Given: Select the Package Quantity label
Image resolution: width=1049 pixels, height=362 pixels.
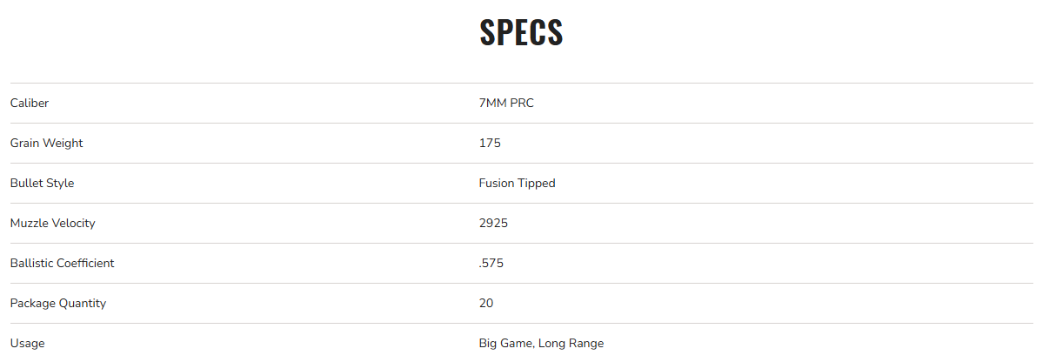Looking at the screenshot, I should [x=58, y=303].
